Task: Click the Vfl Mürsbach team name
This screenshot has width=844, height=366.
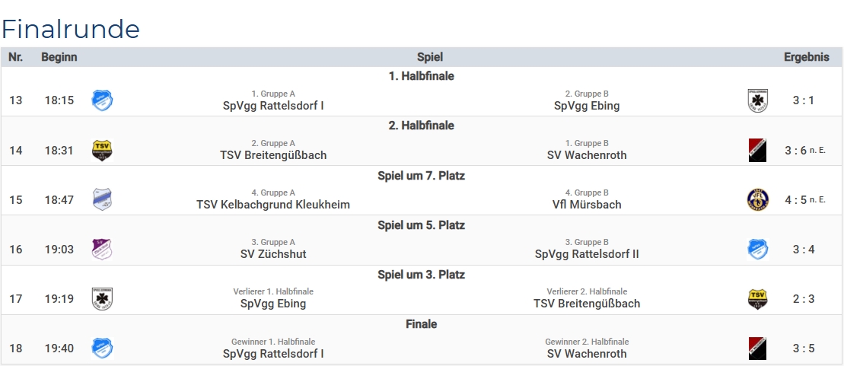Action: (x=587, y=205)
